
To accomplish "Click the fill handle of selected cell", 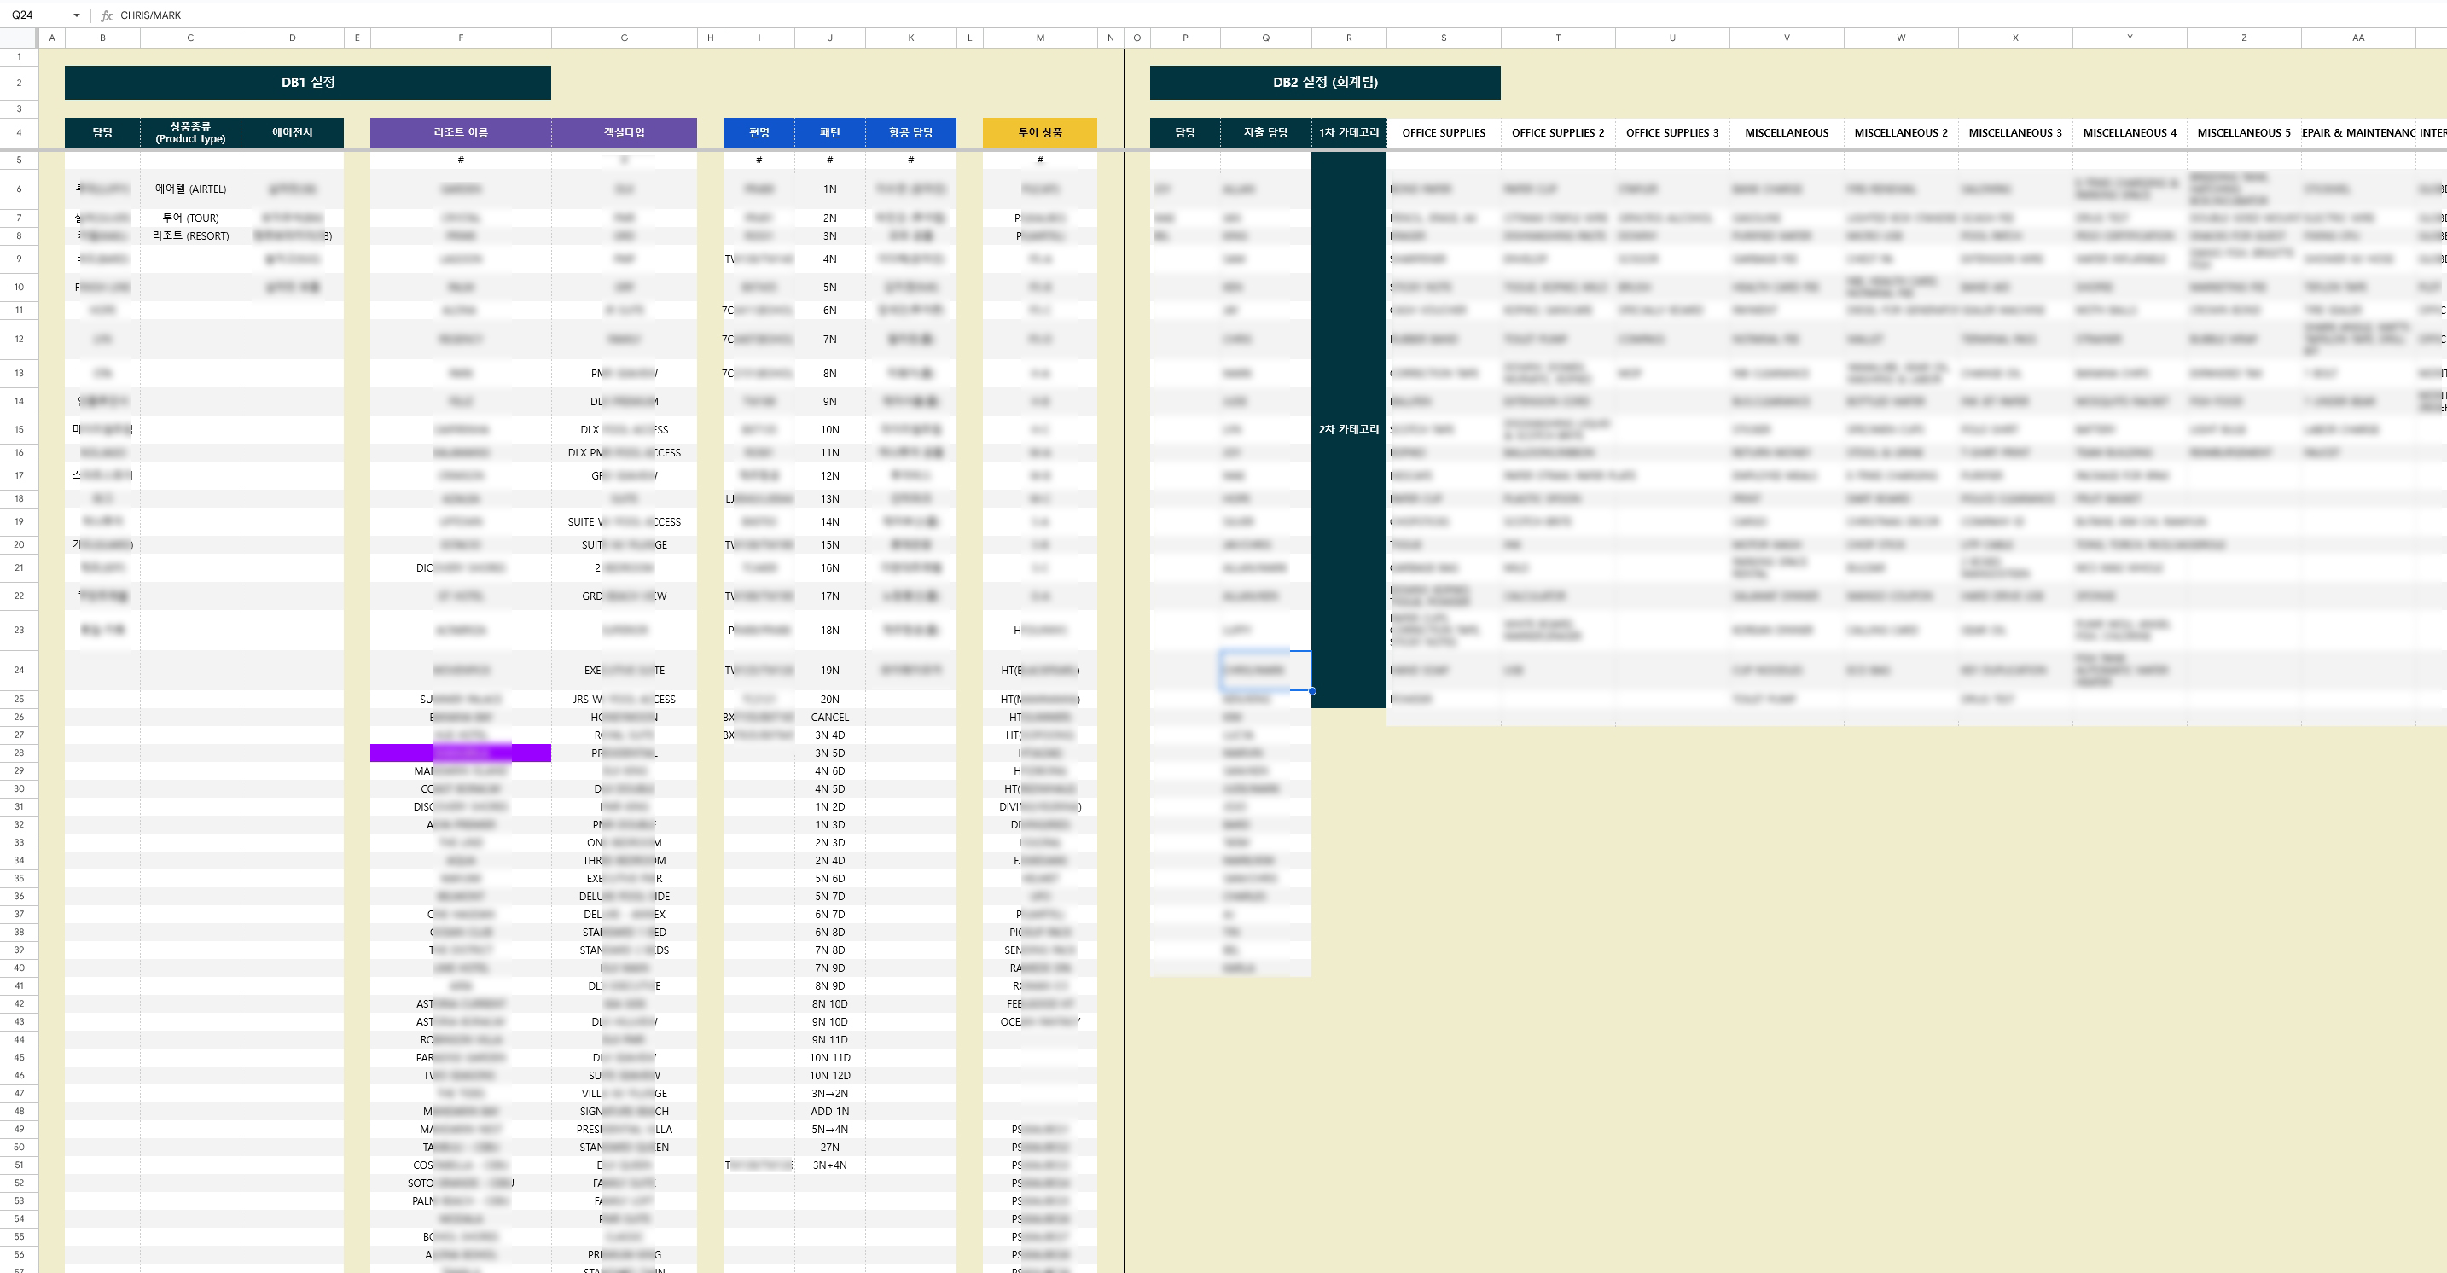I will pos(1312,690).
